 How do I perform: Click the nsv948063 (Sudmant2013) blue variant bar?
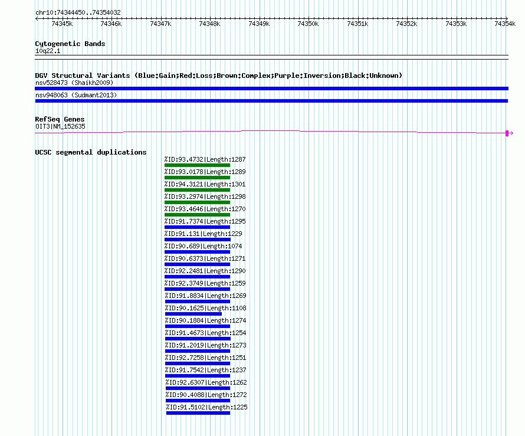click(271, 101)
